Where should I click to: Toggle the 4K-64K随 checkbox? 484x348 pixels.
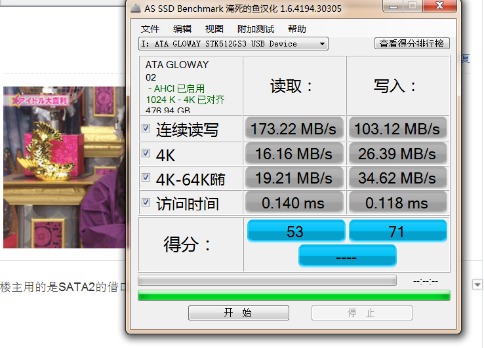[146, 178]
